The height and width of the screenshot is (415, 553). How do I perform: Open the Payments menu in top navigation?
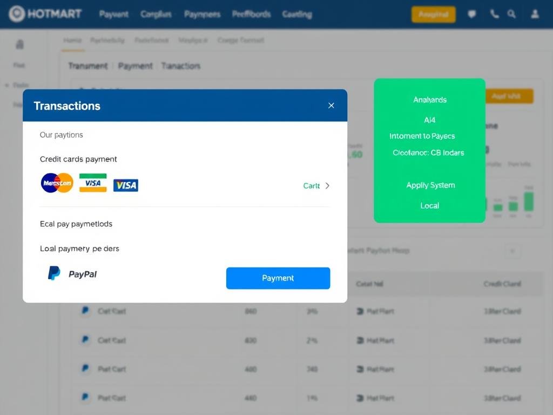(x=202, y=14)
